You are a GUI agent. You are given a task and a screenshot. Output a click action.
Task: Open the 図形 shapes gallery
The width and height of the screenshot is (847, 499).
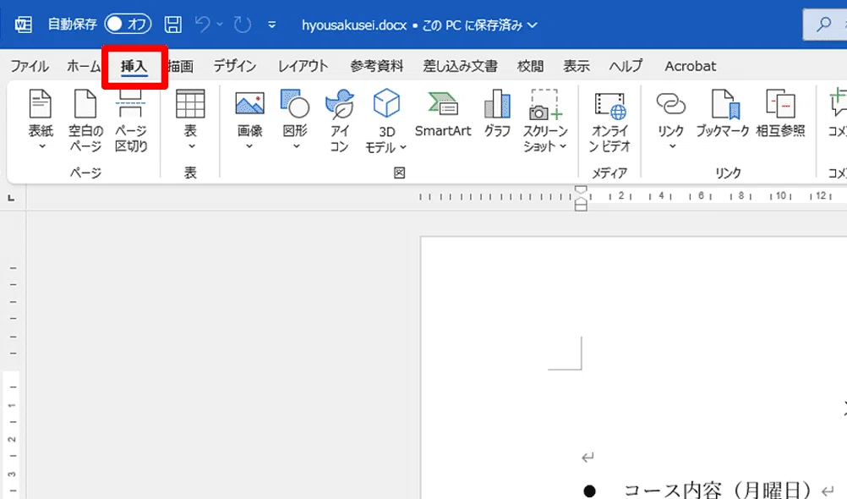pyautogui.click(x=295, y=113)
